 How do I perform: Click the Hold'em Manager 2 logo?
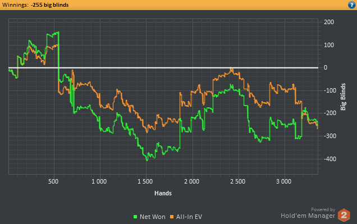point(344,215)
